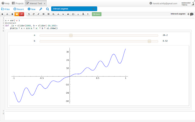Click the magnifier Find icon in editor toolbar
This screenshot has height=122, width=195.
pyautogui.click(x=54, y=14)
